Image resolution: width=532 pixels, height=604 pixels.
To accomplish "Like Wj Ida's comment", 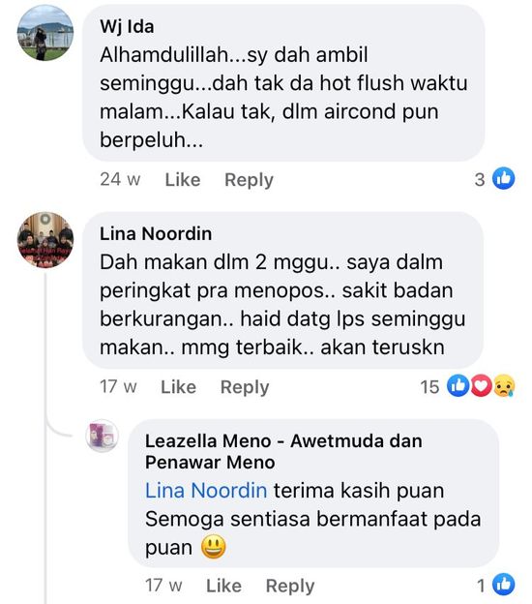I will [x=183, y=179].
